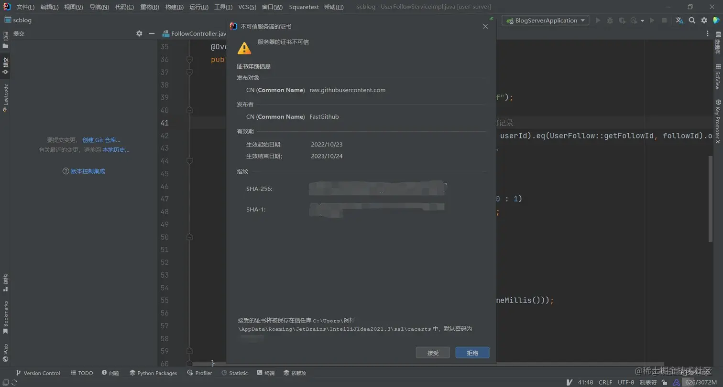Image resolution: width=723 pixels, height=387 pixels.
Task: Click the green Run arrow icon
Action: click(x=598, y=21)
